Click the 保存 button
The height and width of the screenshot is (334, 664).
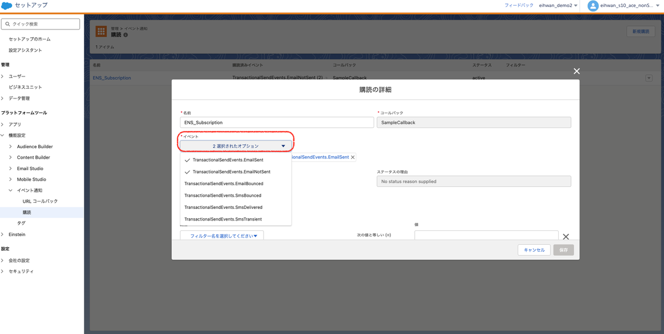[x=563, y=250]
